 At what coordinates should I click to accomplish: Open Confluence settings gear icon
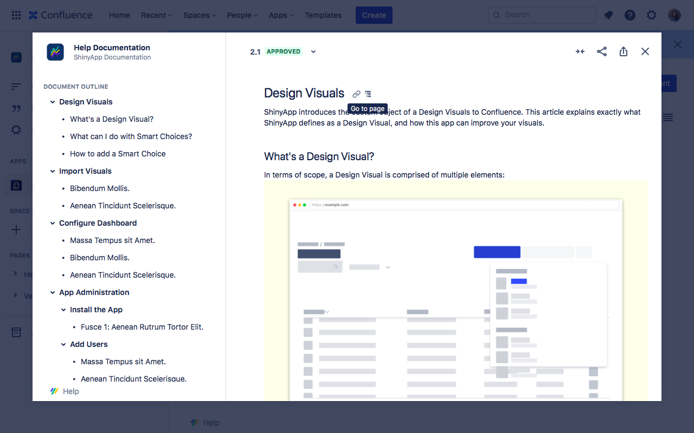651,15
